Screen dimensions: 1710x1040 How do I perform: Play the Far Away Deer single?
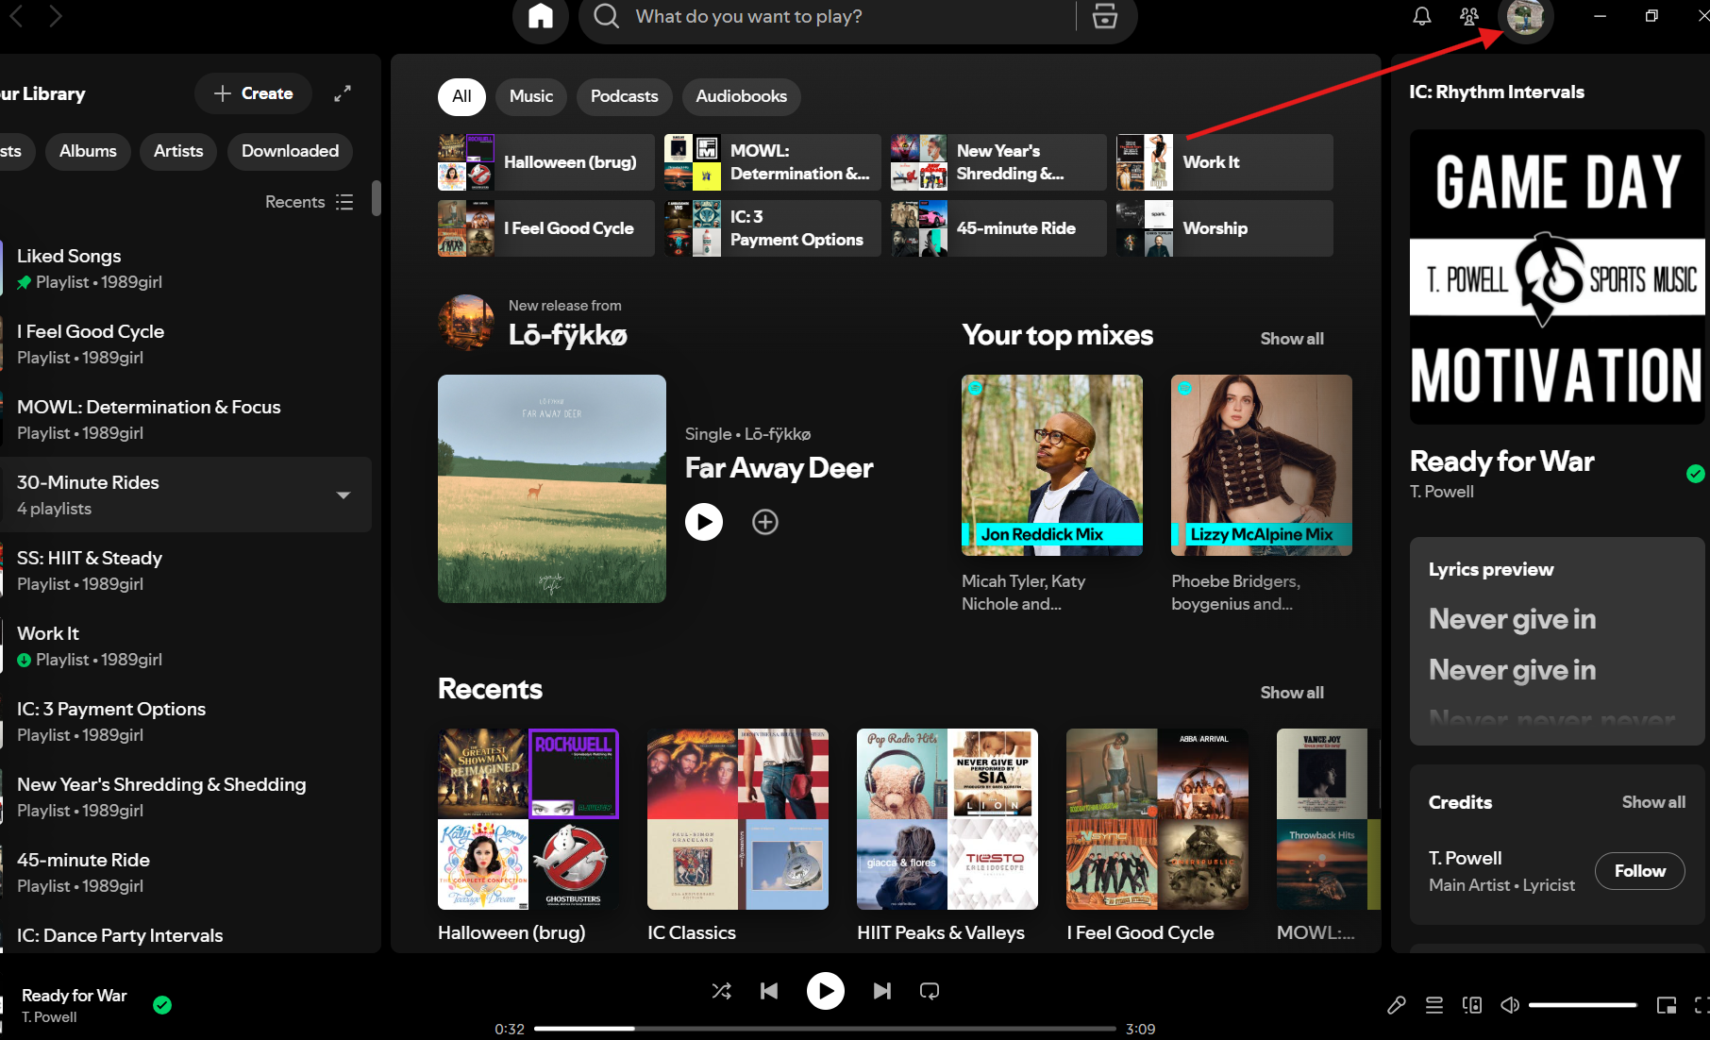pyautogui.click(x=704, y=522)
